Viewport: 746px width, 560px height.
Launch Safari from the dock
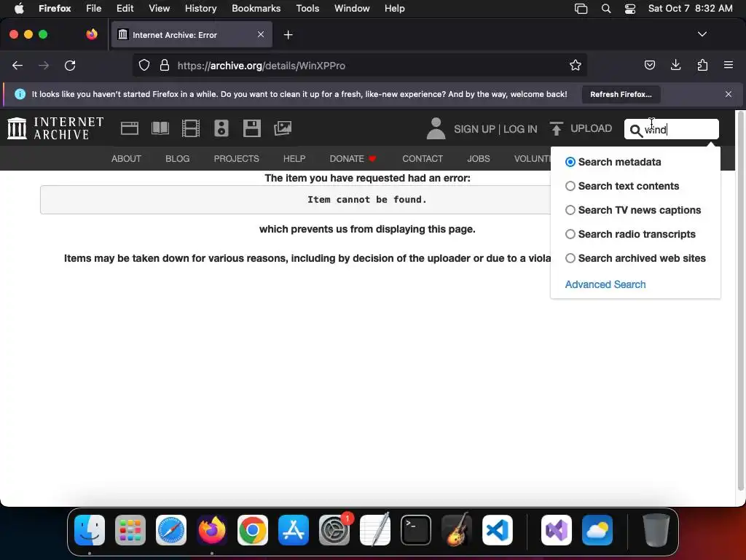point(171,530)
